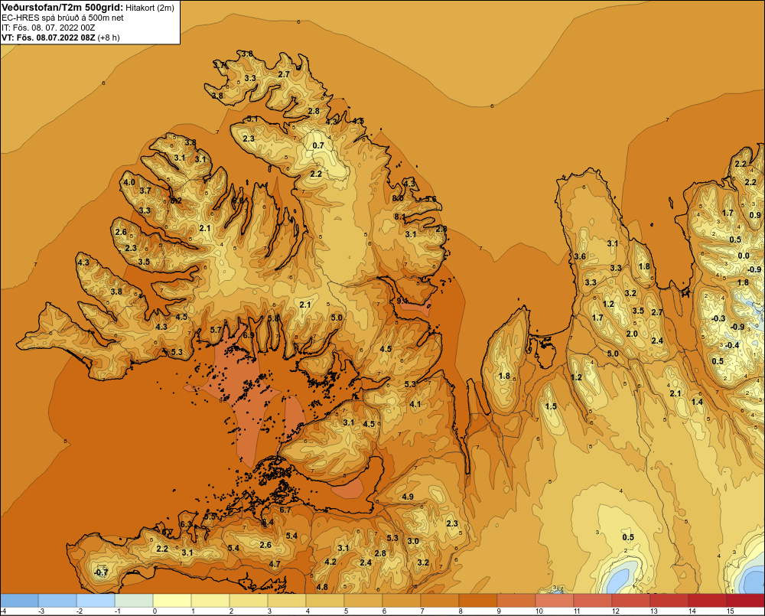Click the '8.2' temperature value
The height and width of the screenshot is (616, 765).
(x=176, y=200)
